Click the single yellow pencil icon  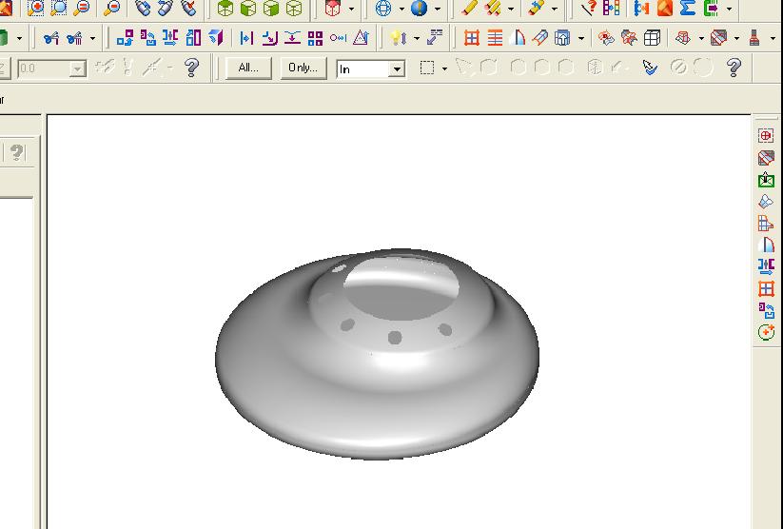click(x=469, y=8)
